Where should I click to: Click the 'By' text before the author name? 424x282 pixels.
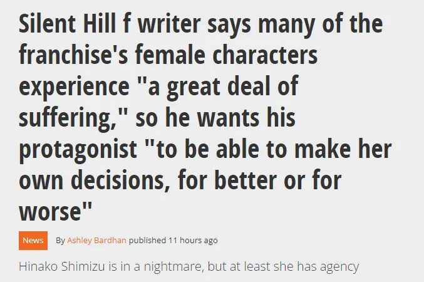pos(60,240)
